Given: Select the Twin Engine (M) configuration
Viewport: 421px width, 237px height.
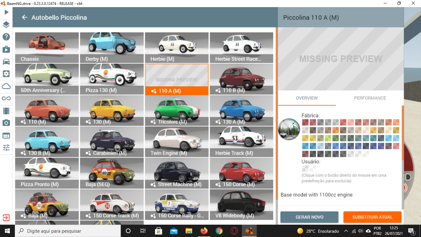Looking at the screenshot, I should (x=177, y=142).
